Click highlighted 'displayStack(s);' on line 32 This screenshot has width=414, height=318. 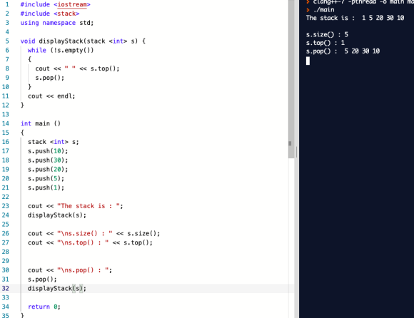[x=57, y=289]
